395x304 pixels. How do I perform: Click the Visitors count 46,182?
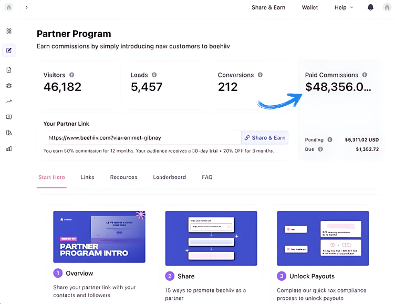point(63,87)
